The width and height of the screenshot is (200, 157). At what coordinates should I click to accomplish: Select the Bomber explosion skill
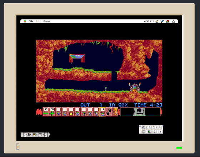coord(71,112)
